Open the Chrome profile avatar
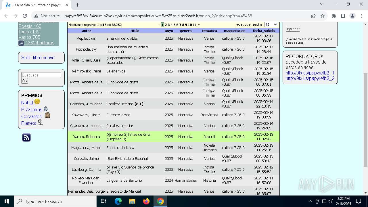Image resolution: width=368 pixels, height=207 pixels. (352, 16)
